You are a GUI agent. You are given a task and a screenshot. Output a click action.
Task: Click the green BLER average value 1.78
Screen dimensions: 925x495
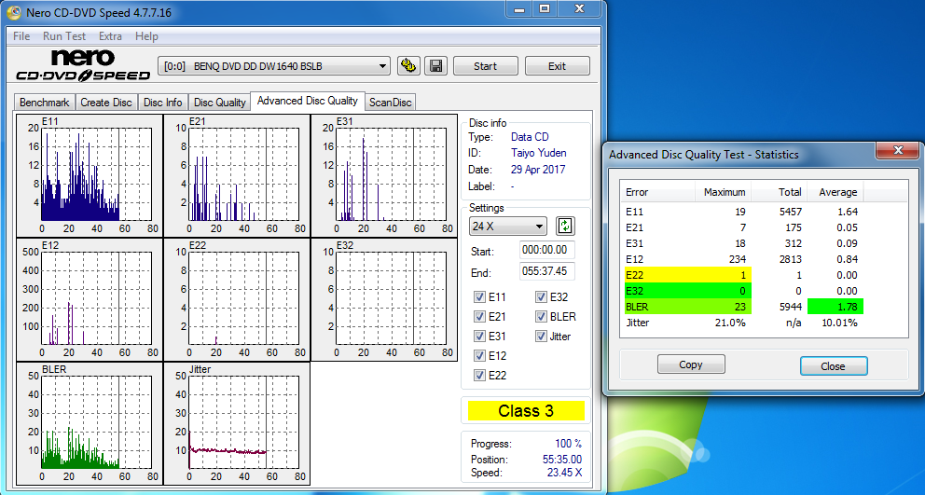[x=835, y=307]
